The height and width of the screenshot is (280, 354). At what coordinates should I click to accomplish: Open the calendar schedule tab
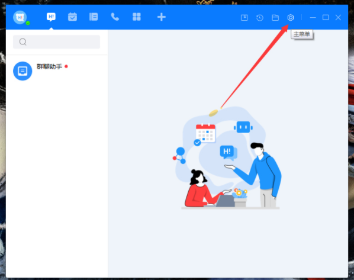(x=72, y=17)
